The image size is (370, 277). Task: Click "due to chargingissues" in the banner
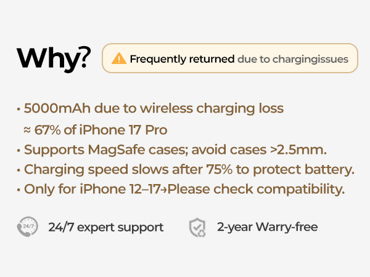pyautogui.click(x=293, y=59)
